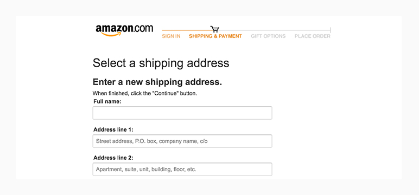Screen dimensions: 419x195
Task: Focus the Address line 2 field
Action: pos(182,169)
